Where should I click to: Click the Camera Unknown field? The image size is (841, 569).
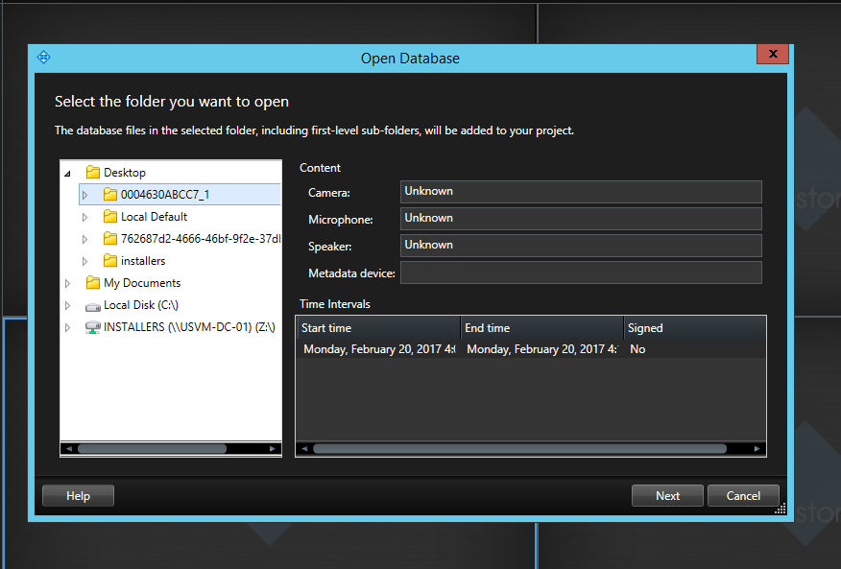click(x=581, y=191)
